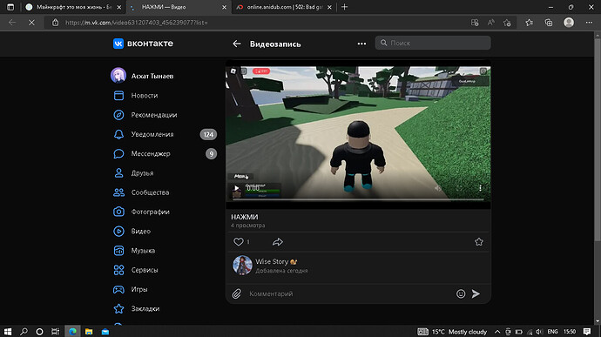Click the Поиск search field

tap(433, 43)
